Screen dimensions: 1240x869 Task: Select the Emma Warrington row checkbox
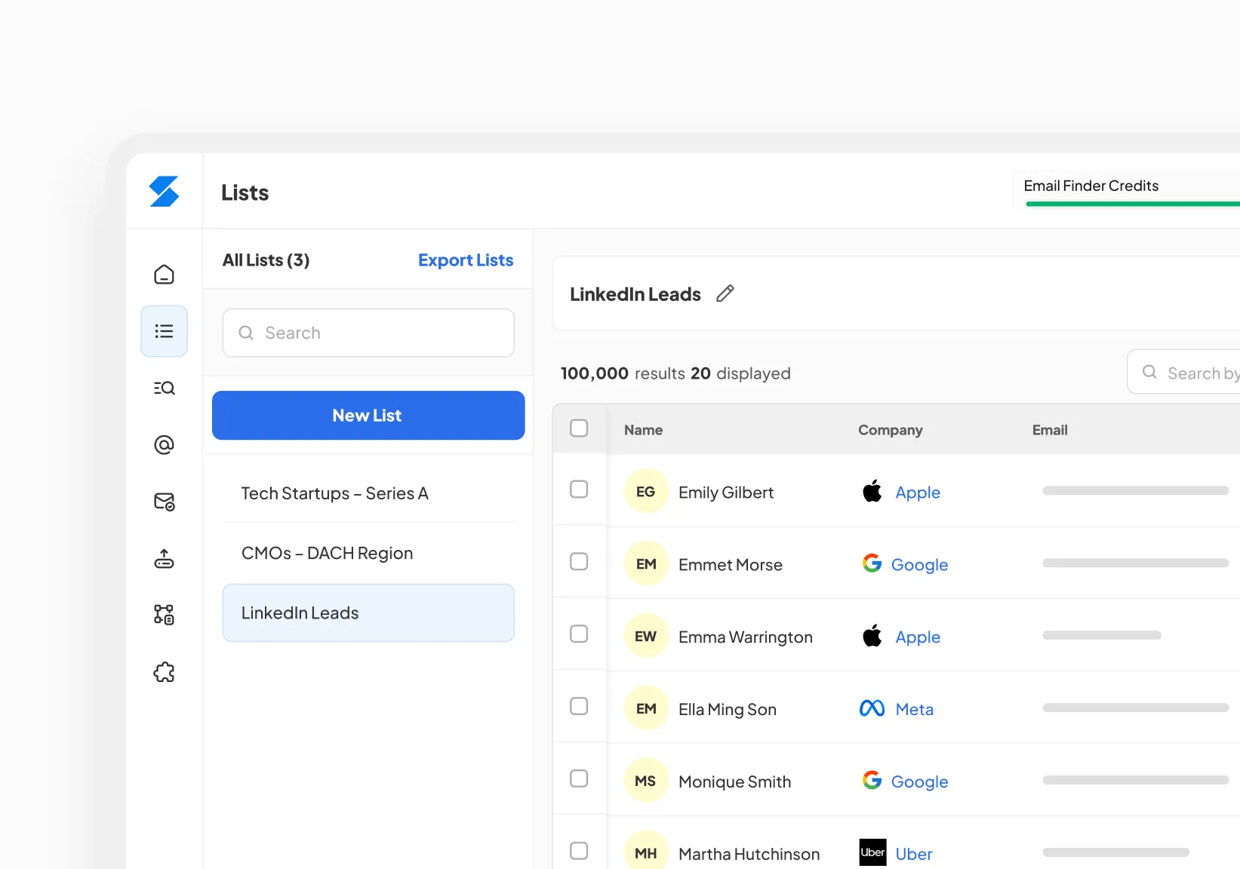[579, 634]
